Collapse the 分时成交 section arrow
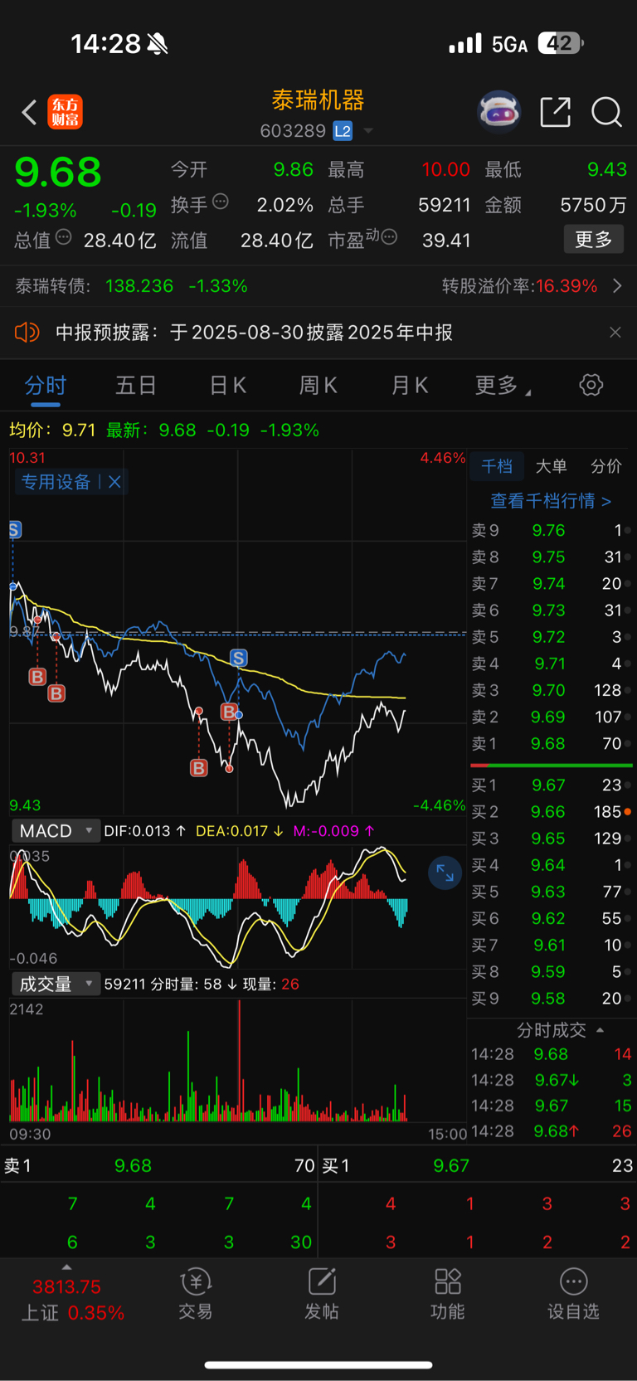 pyautogui.click(x=600, y=1030)
